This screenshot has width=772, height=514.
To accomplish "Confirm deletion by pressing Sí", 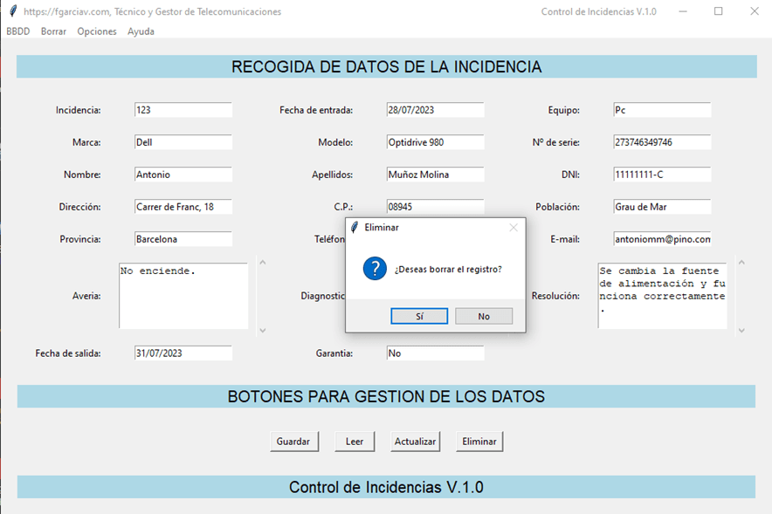I will pyautogui.click(x=419, y=316).
